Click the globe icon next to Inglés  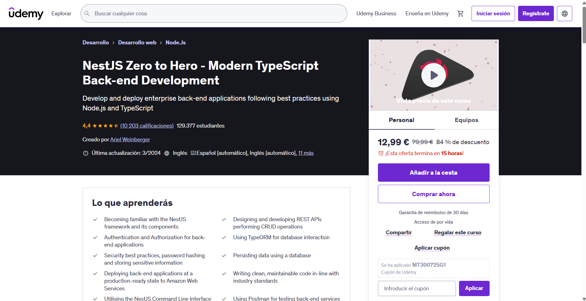pyautogui.click(x=167, y=153)
